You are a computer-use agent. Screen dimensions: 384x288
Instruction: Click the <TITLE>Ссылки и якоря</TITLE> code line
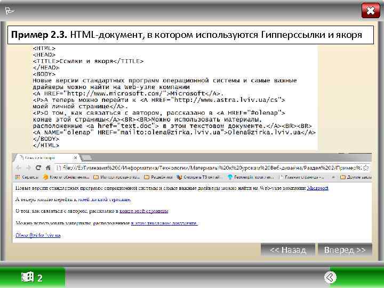tap(88, 61)
